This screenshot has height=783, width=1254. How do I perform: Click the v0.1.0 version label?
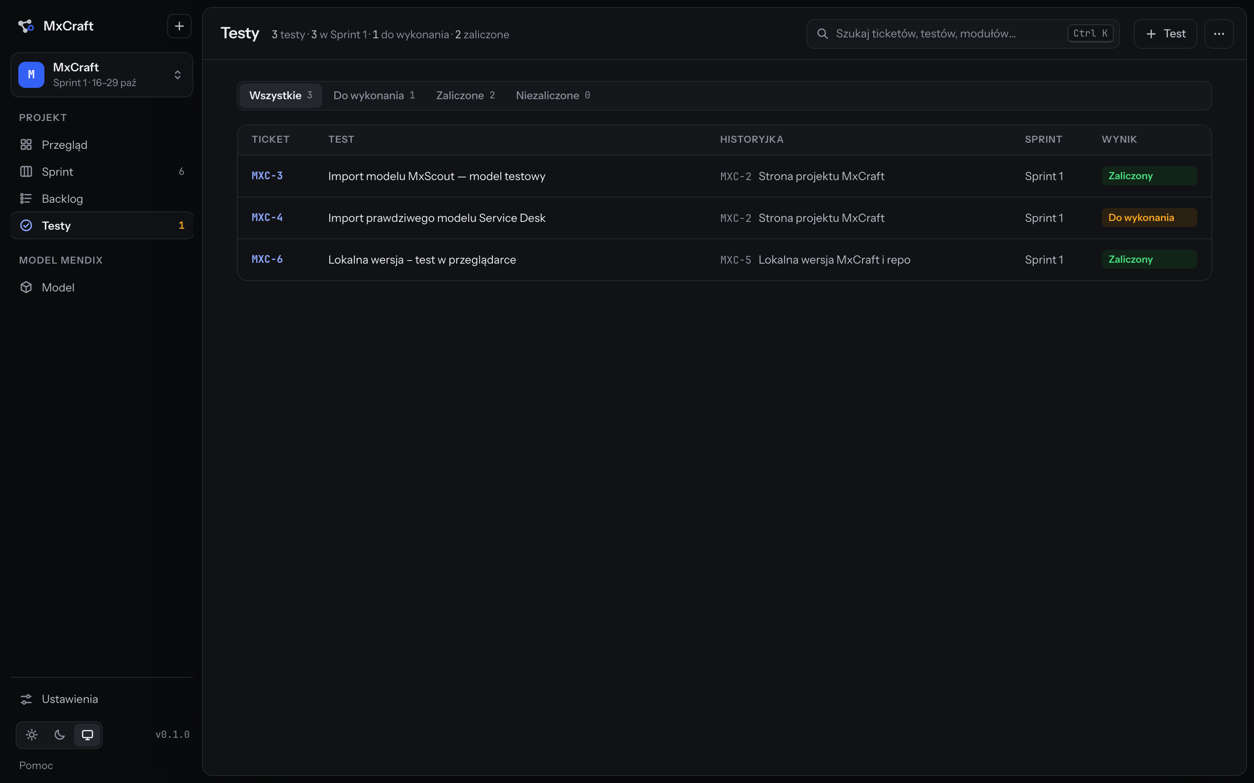pos(172,734)
